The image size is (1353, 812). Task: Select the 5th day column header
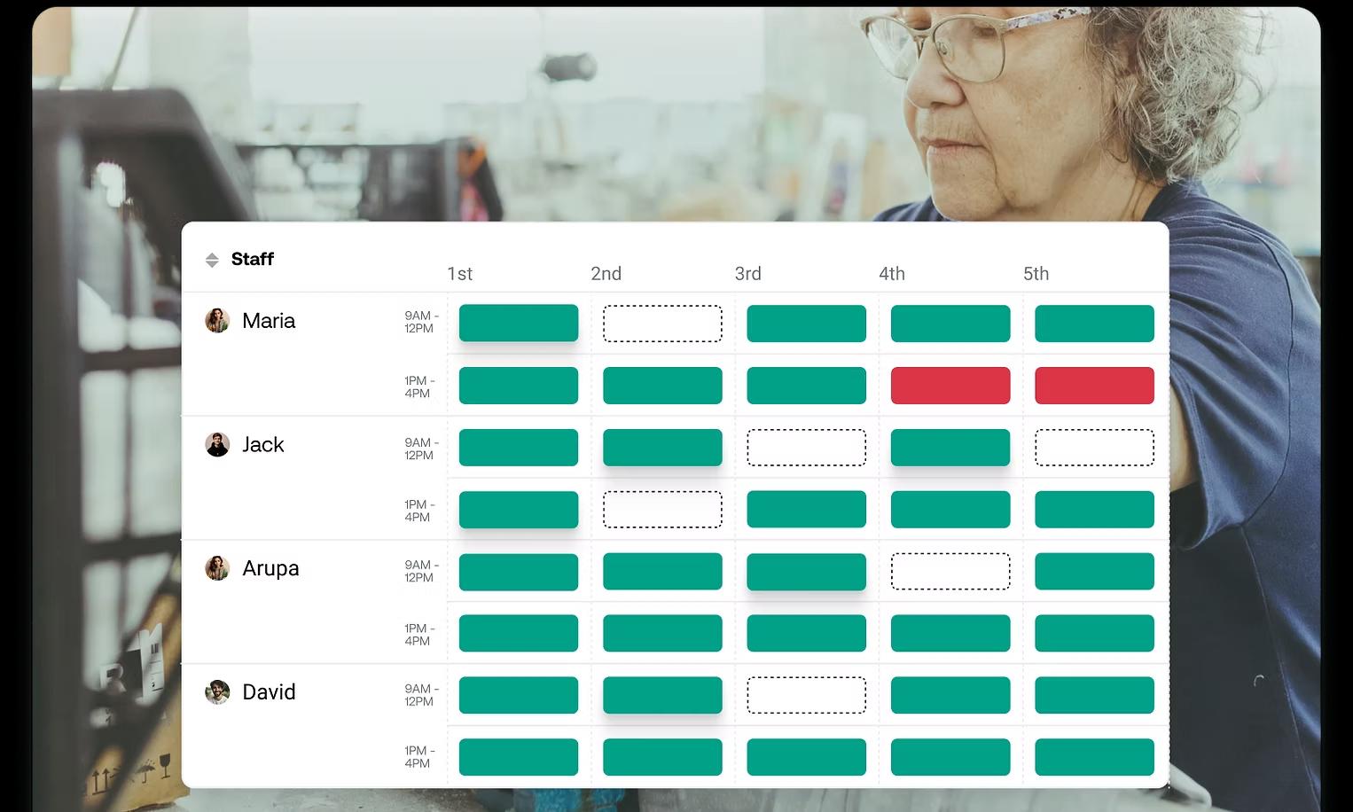[1036, 274]
